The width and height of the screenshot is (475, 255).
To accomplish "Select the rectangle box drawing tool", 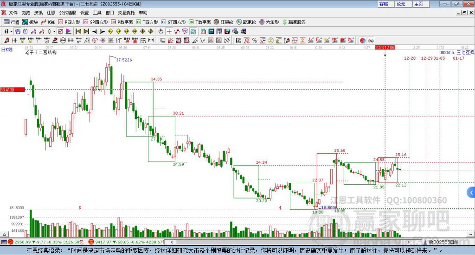I will (x=162, y=40).
